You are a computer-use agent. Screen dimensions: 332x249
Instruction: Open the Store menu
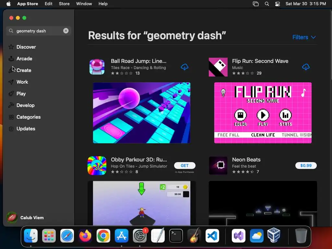tap(64, 4)
